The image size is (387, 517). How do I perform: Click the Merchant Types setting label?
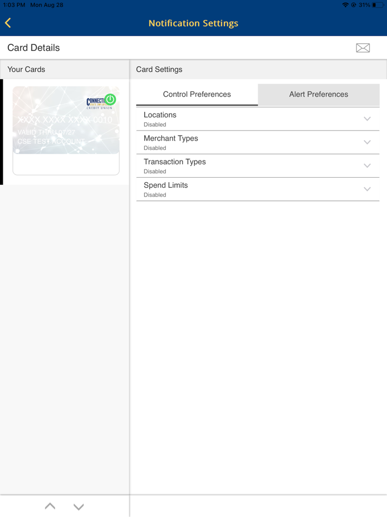pyautogui.click(x=171, y=138)
